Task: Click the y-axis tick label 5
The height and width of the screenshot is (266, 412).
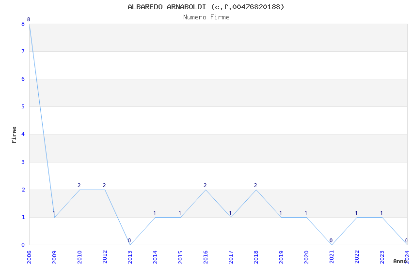Action: click(23, 107)
